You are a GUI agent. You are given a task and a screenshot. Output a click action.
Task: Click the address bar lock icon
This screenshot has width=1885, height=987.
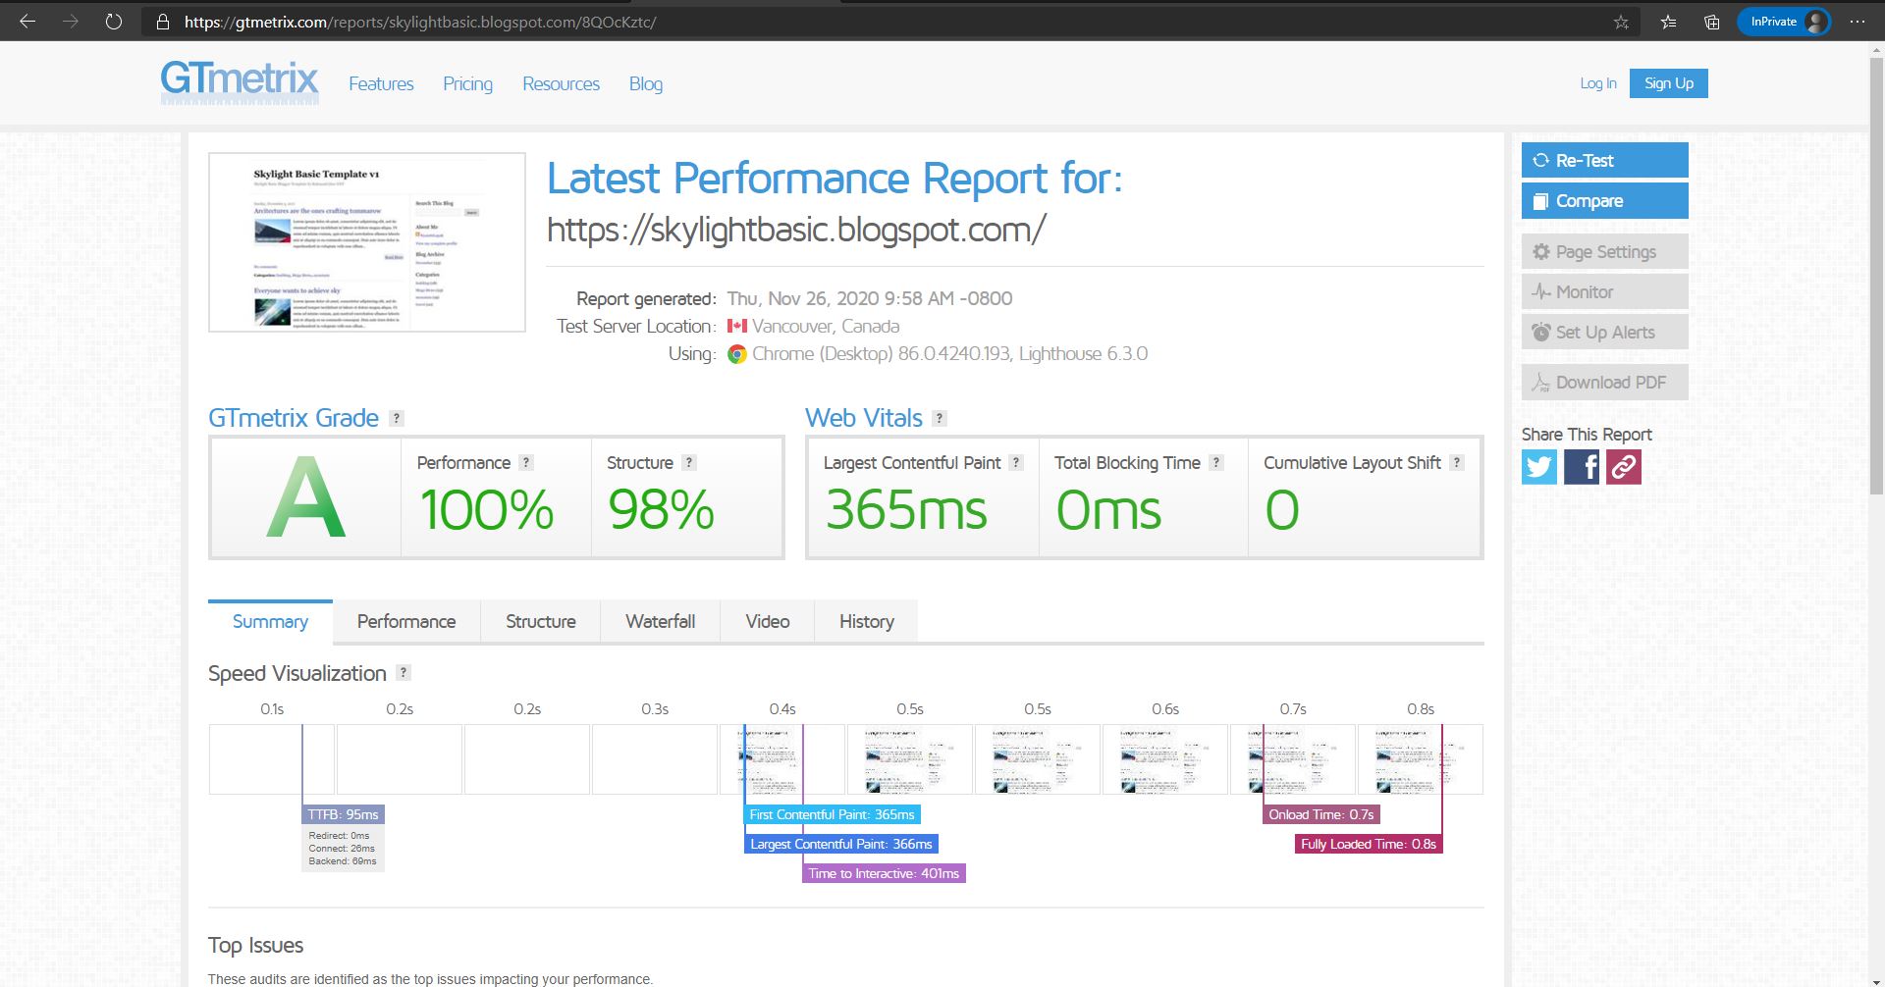163,22
